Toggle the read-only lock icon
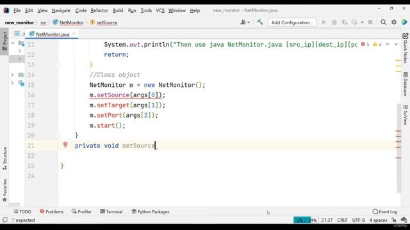The image size is (410, 230). 394,220
